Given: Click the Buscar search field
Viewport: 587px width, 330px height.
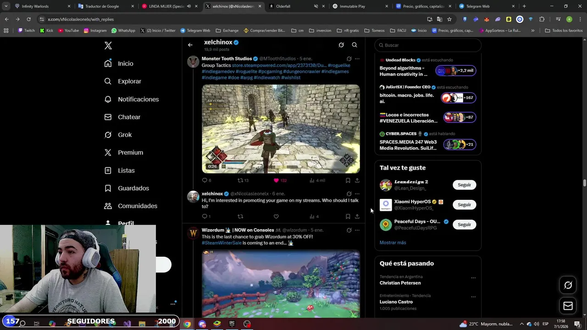Looking at the screenshot, I should [428, 45].
